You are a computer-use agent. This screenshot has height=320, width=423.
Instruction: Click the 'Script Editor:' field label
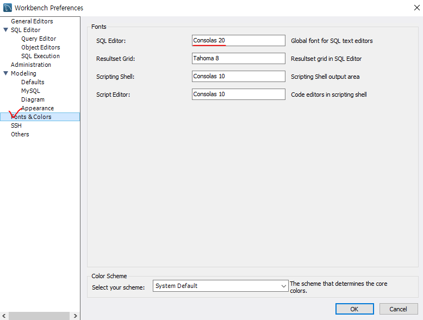pyautogui.click(x=113, y=95)
